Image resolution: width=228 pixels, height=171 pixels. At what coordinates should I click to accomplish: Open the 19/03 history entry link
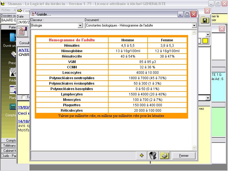[24, 107]
